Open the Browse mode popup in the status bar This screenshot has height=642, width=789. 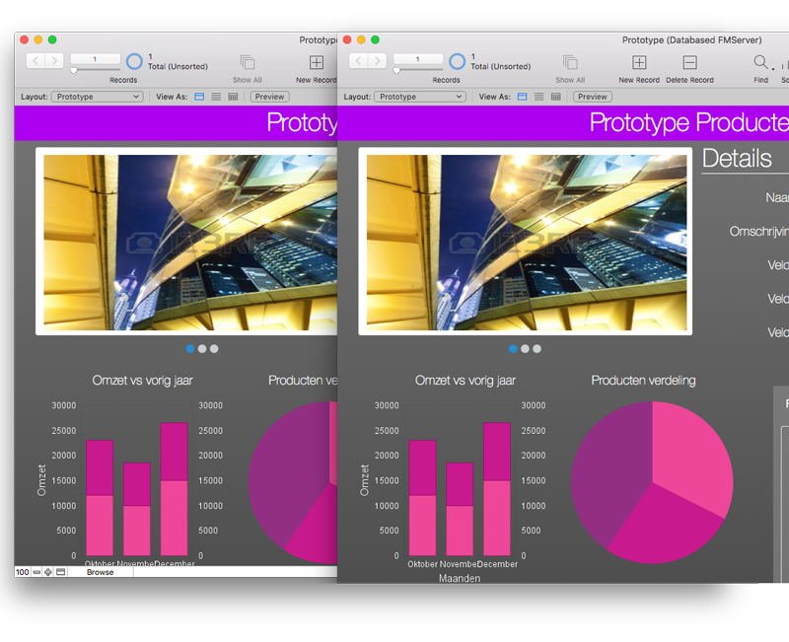pyautogui.click(x=100, y=572)
